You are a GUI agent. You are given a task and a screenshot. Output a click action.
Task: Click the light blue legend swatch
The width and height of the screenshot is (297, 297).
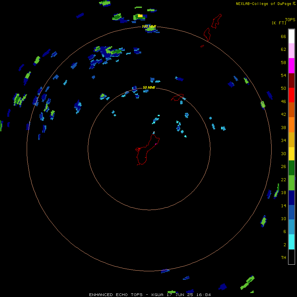pos(291,227)
